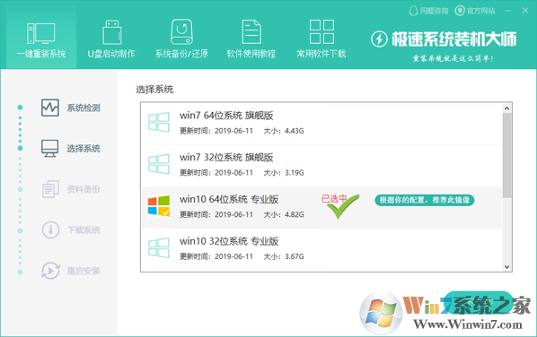This screenshot has width=537, height=337.
Task: Click the 资料备份 step icon
Action: pyautogui.click(x=50, y=189)
